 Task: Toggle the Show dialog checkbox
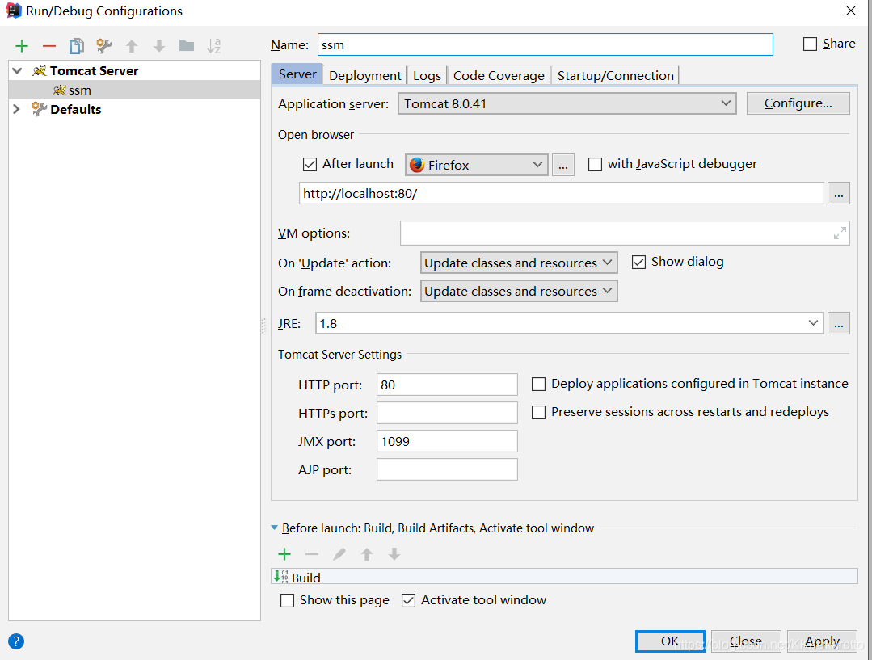click(638, 262)
